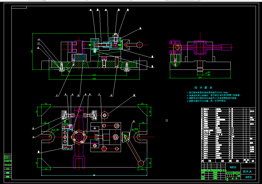Click part balloon number 4
Image resolution: width=262 pixels, height=184 pixels.
point(78,95)
